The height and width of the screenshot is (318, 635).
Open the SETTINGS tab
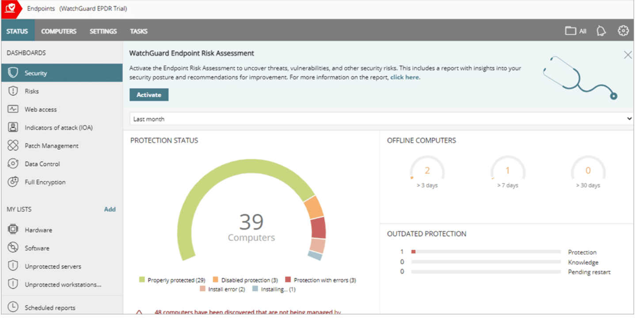click(x=103, y=31)
